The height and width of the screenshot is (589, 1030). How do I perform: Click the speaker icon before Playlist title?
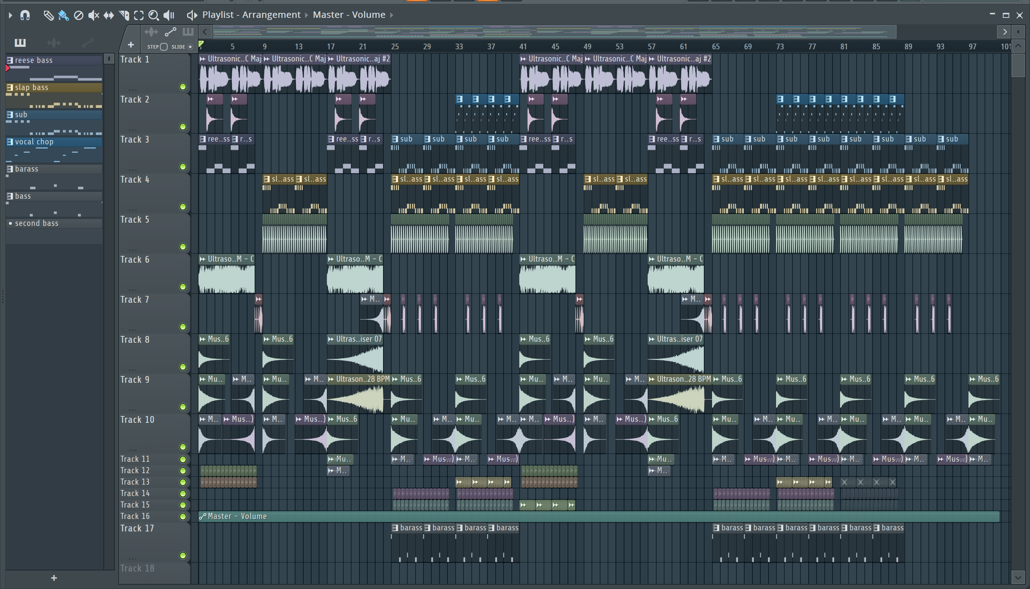pos(192,15)
